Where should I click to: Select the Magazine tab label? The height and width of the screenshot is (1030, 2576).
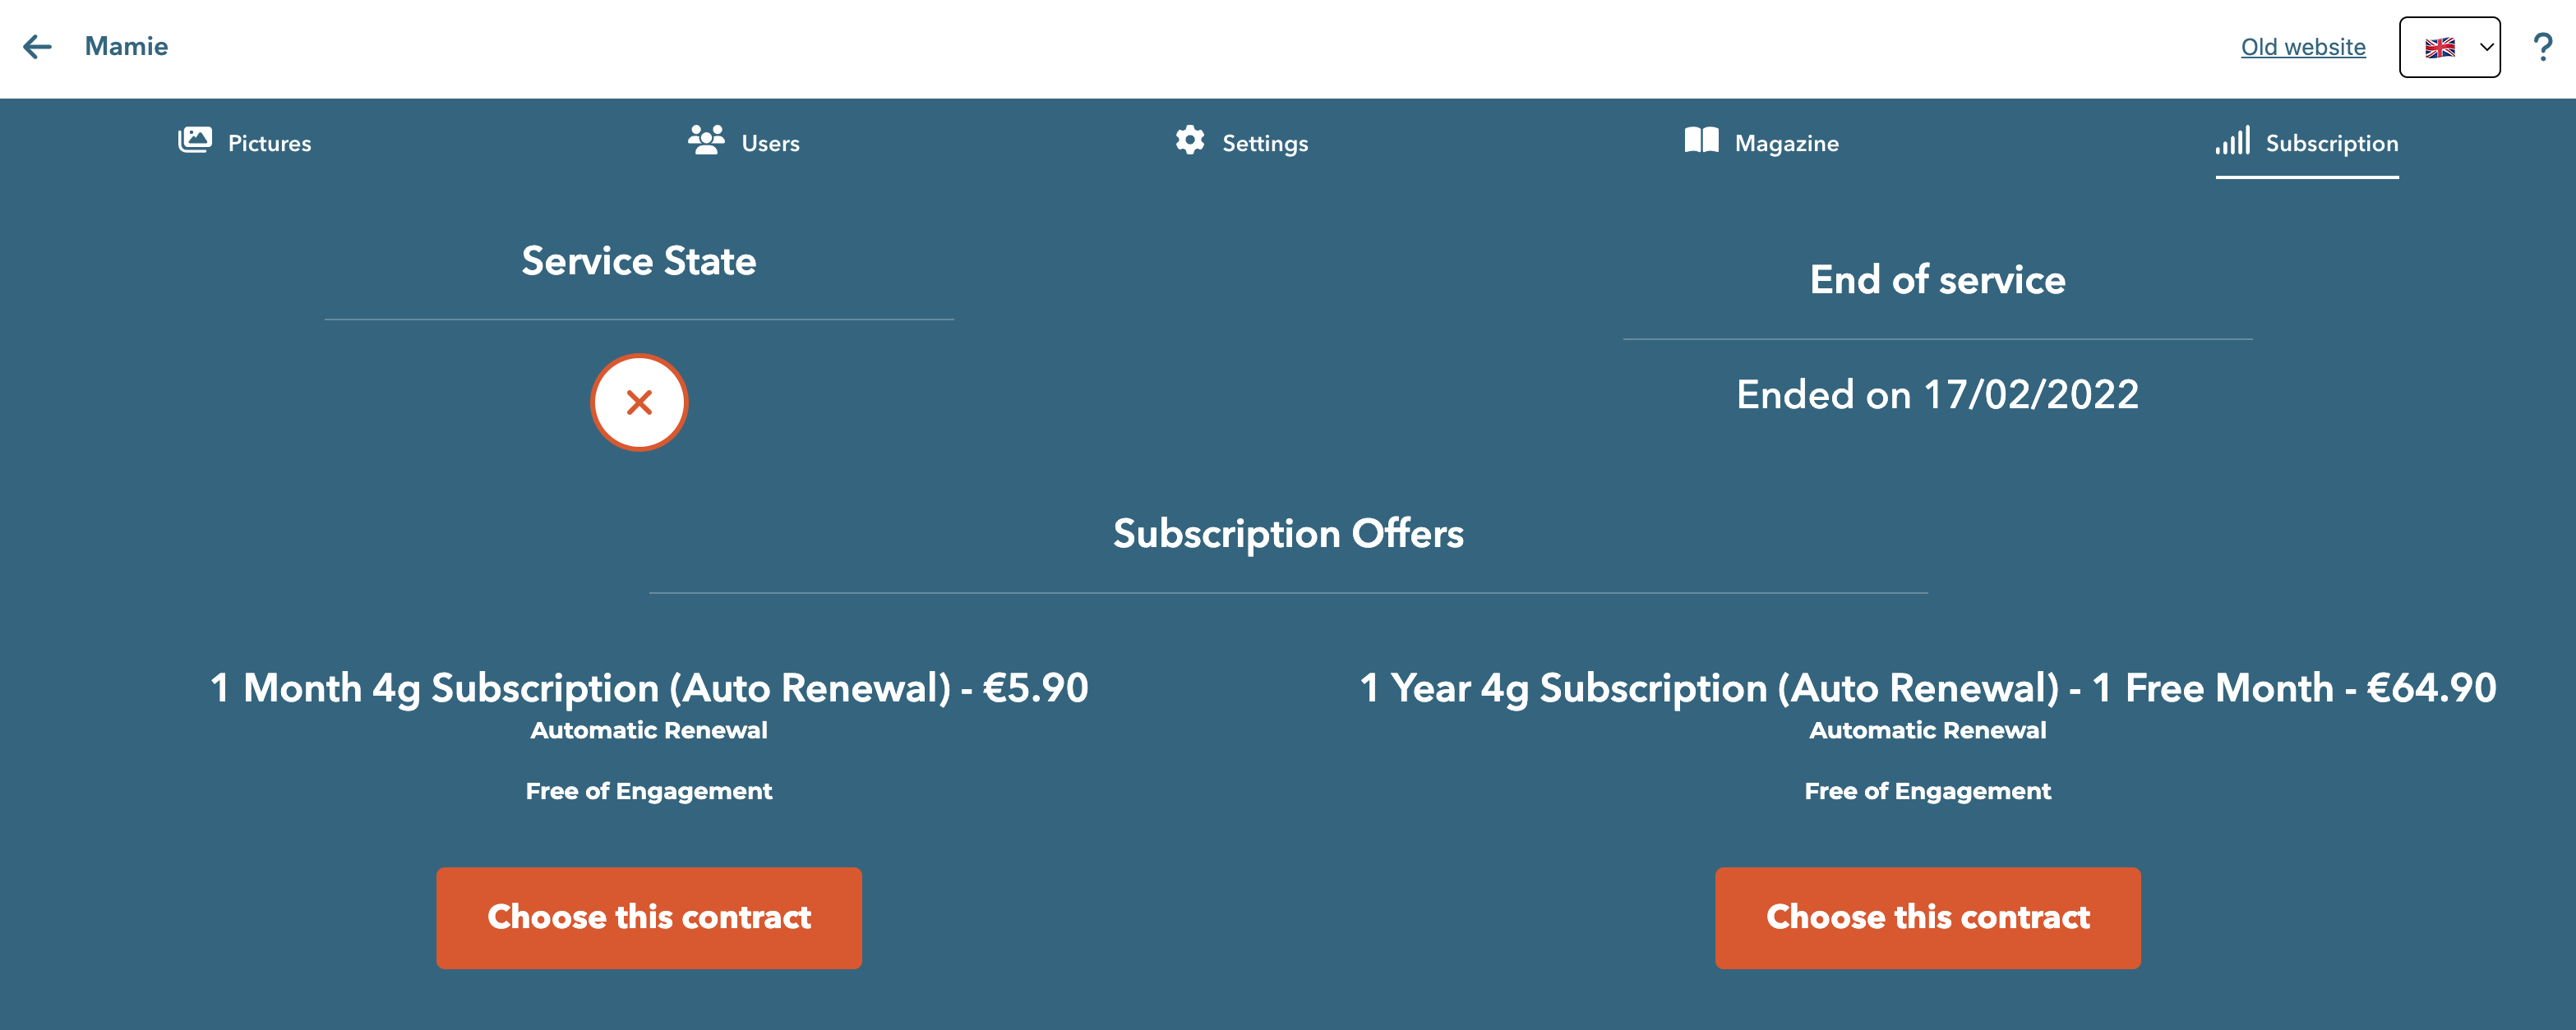click(1786, 144)
